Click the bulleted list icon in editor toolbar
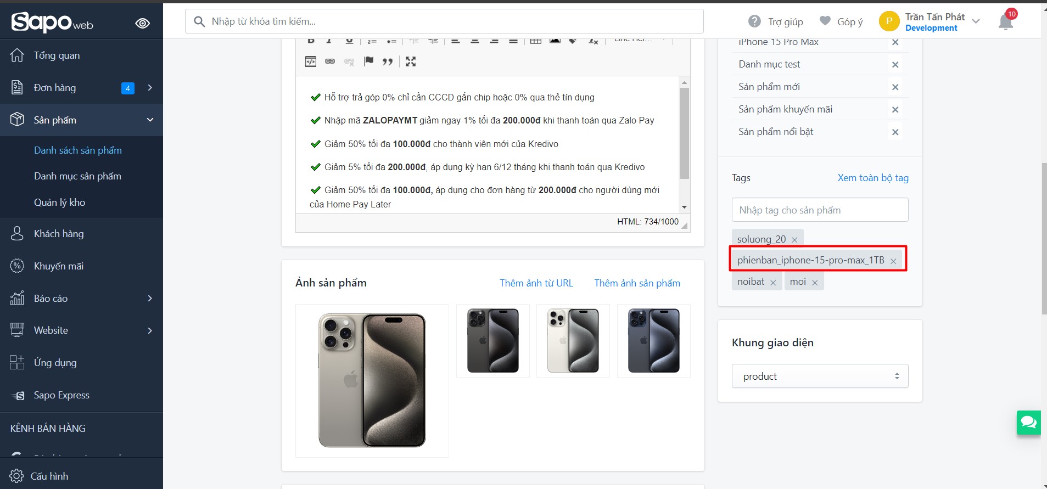 (x=391, y=41)
